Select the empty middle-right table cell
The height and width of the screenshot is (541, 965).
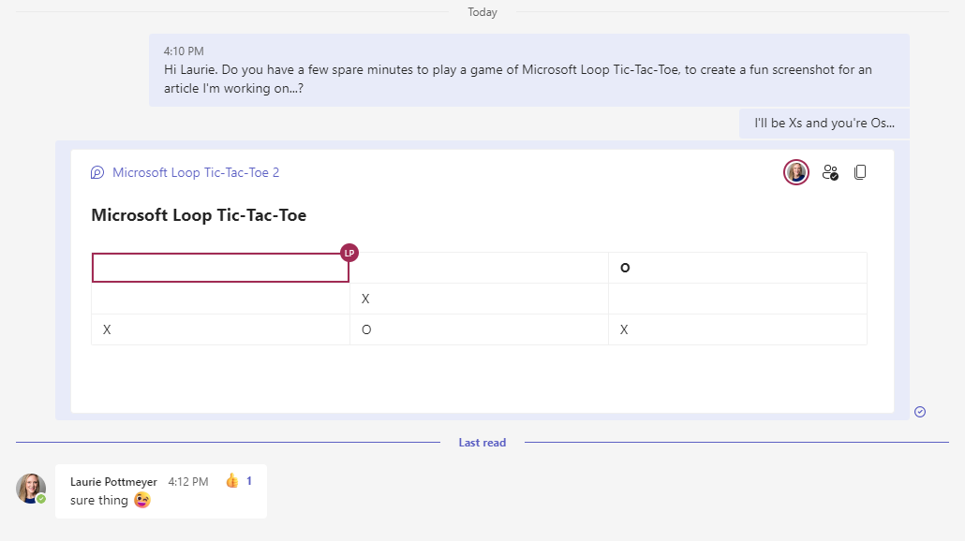[x=737, y=299]
